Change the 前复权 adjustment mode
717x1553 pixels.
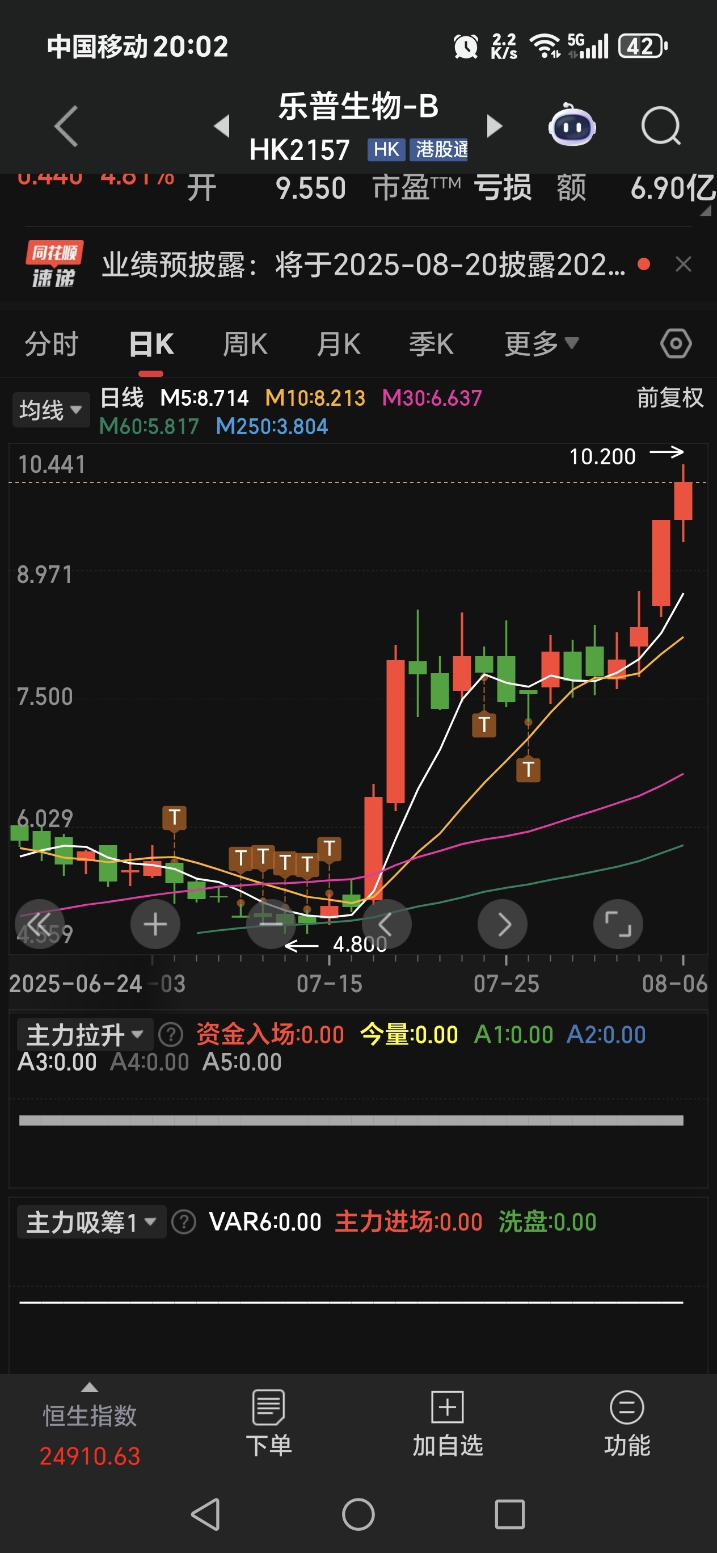coord(670,398)
